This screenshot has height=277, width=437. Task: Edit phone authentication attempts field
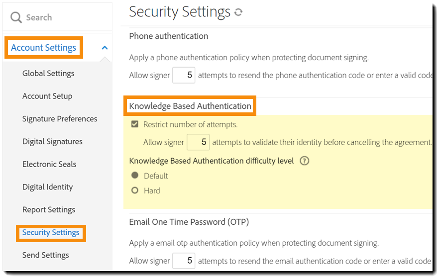pyautogui.click(x=184, y=76)
